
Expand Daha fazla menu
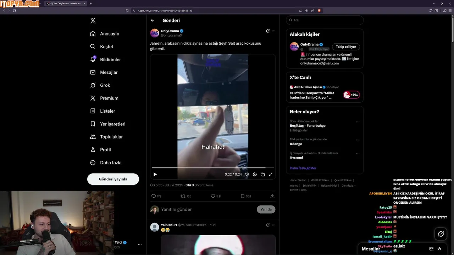click(x=106, y=163)
